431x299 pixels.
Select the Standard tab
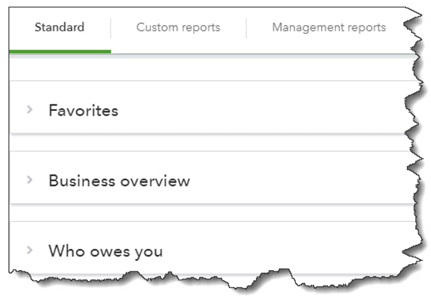tap(59, 28)
